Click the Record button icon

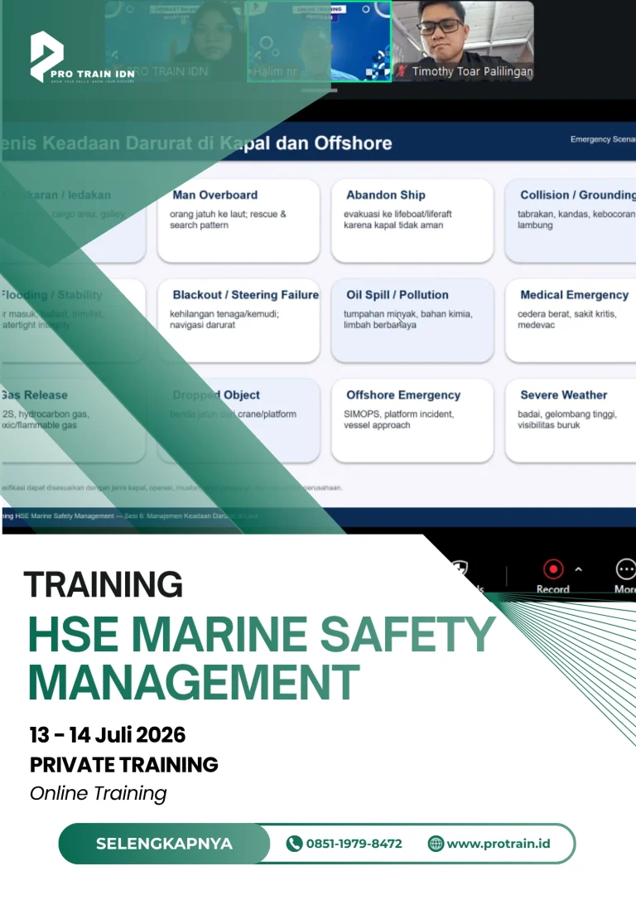tap(553, 569)
